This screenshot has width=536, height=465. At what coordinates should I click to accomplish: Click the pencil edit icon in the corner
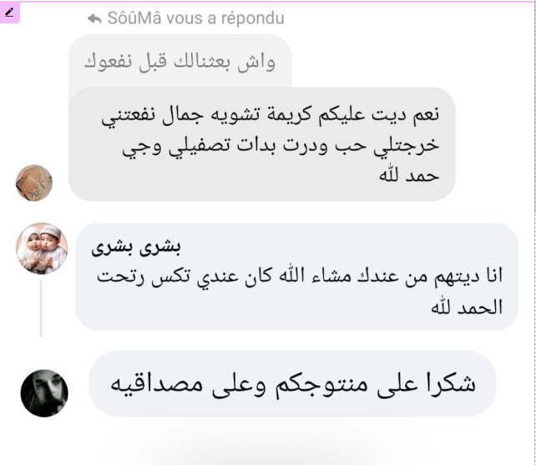point(9,13)
